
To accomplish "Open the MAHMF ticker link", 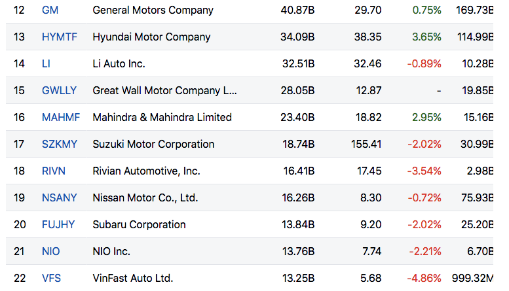I will [60, 118].
